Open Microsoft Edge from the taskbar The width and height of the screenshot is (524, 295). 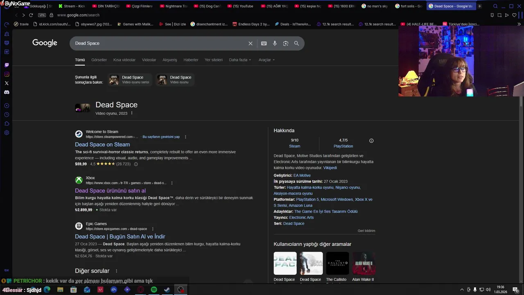coord(47,290)
